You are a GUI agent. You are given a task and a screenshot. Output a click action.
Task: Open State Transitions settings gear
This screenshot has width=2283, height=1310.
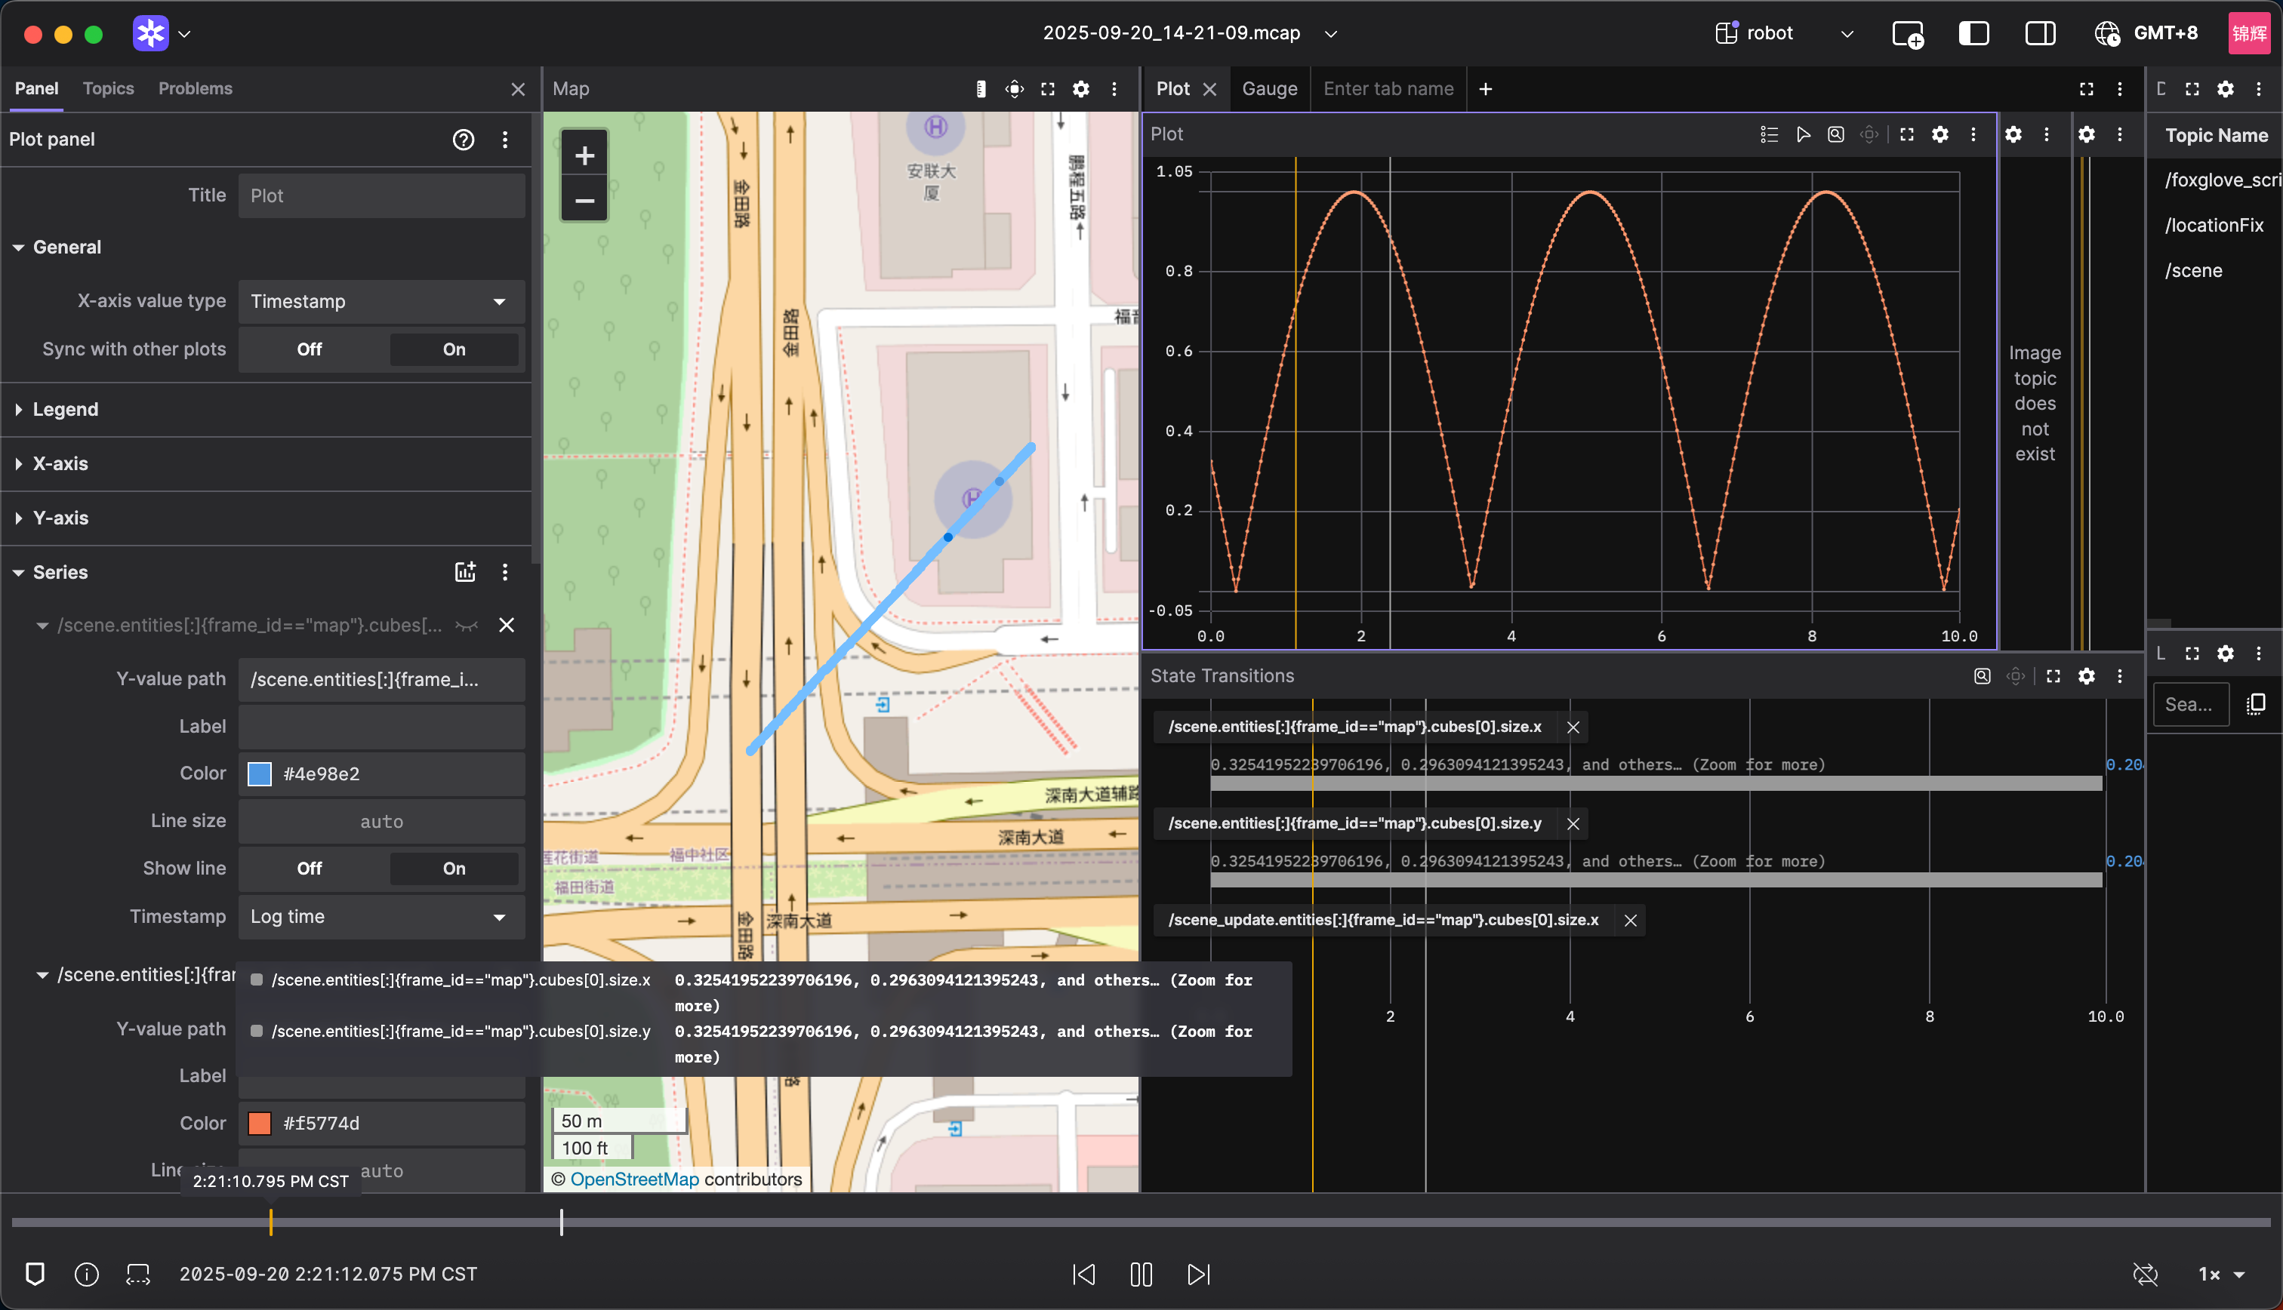point(2086,675)
